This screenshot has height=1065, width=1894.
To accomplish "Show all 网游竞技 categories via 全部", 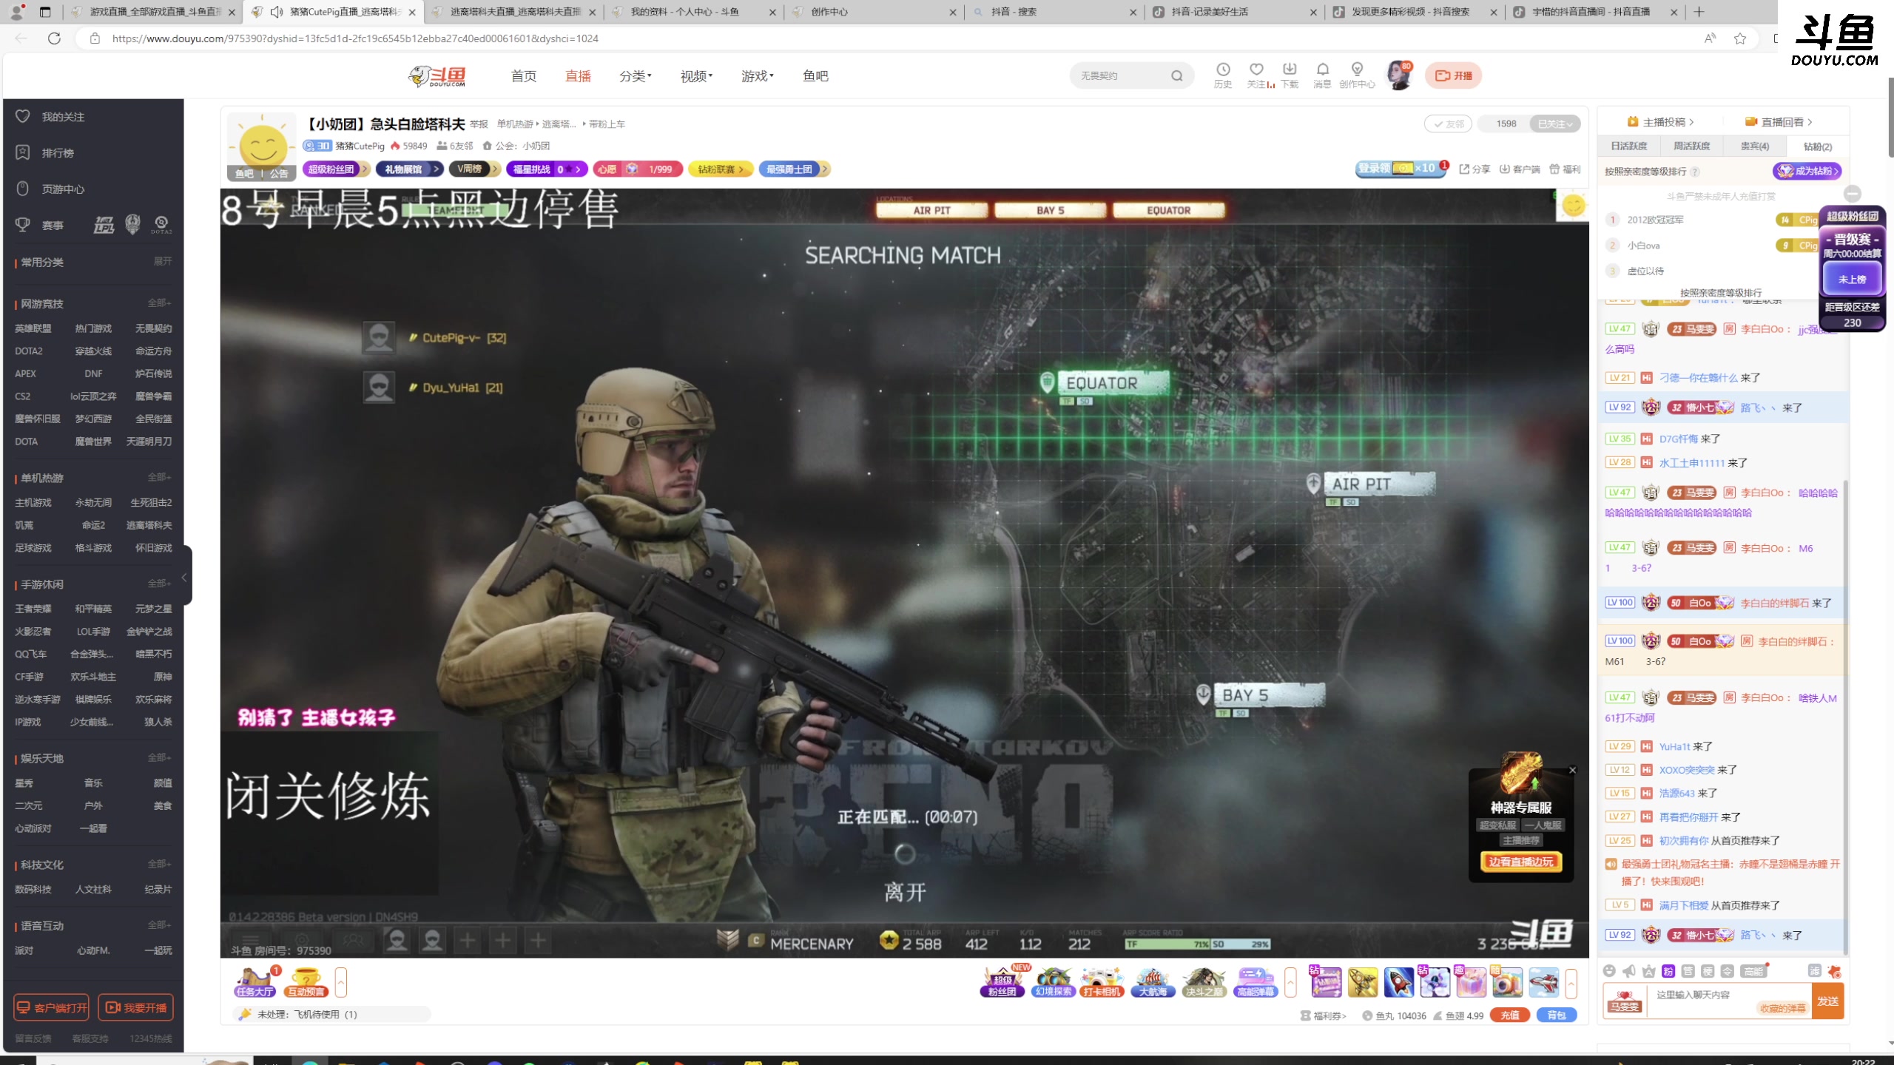I will (159, 302).
